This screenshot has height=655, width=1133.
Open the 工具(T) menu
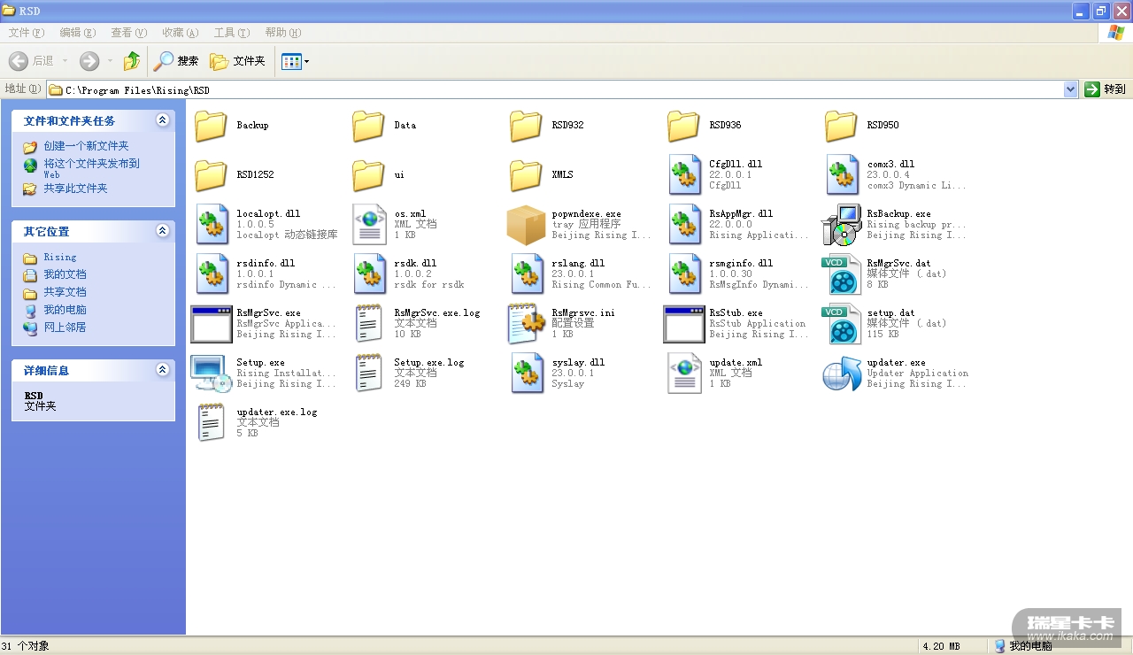coord(231,33)
